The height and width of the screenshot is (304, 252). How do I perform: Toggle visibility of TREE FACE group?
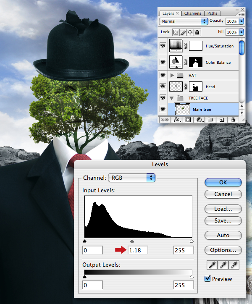tap(163, 98)
